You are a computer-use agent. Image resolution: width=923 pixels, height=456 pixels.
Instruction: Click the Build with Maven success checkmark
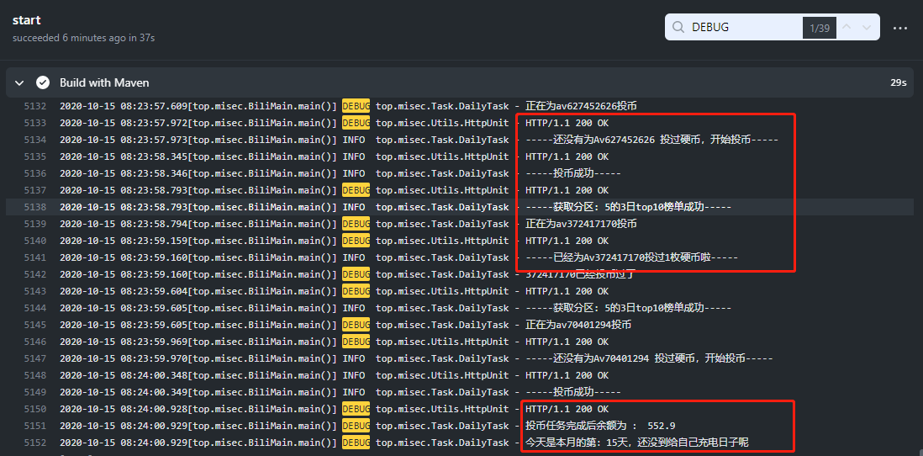tap(42, 82)
